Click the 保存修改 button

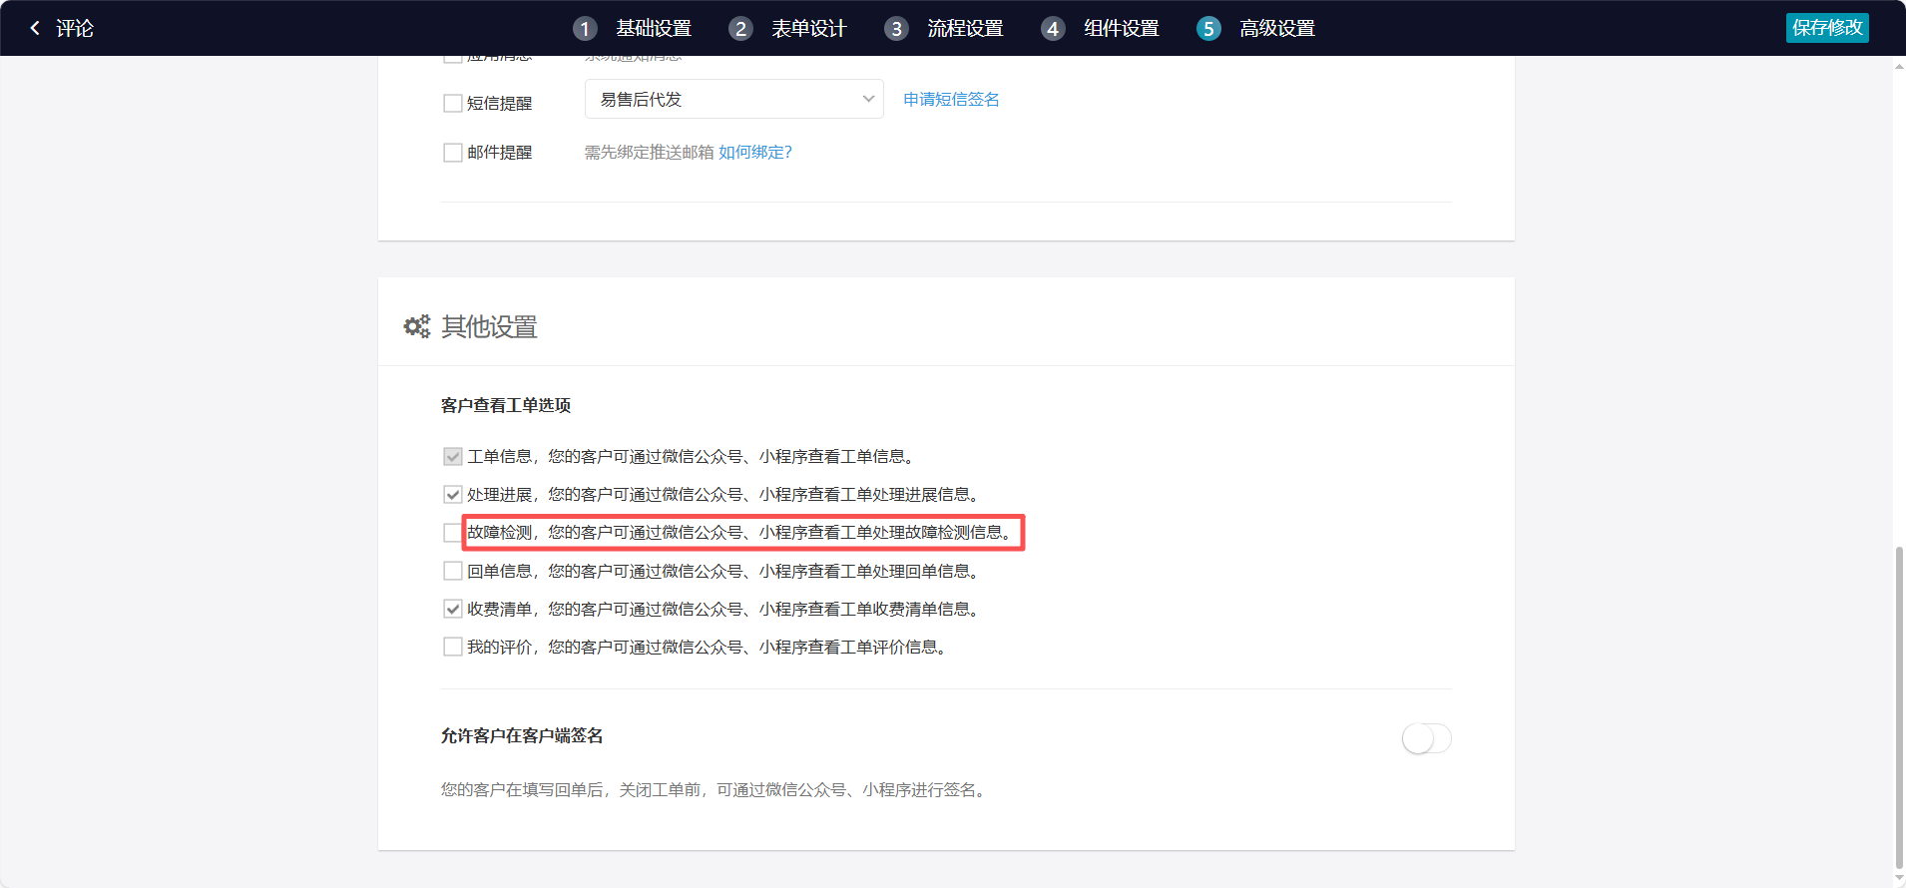click(1826, 28)
